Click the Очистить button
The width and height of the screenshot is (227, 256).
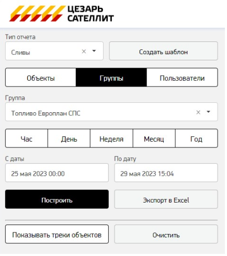click(166, 234)
